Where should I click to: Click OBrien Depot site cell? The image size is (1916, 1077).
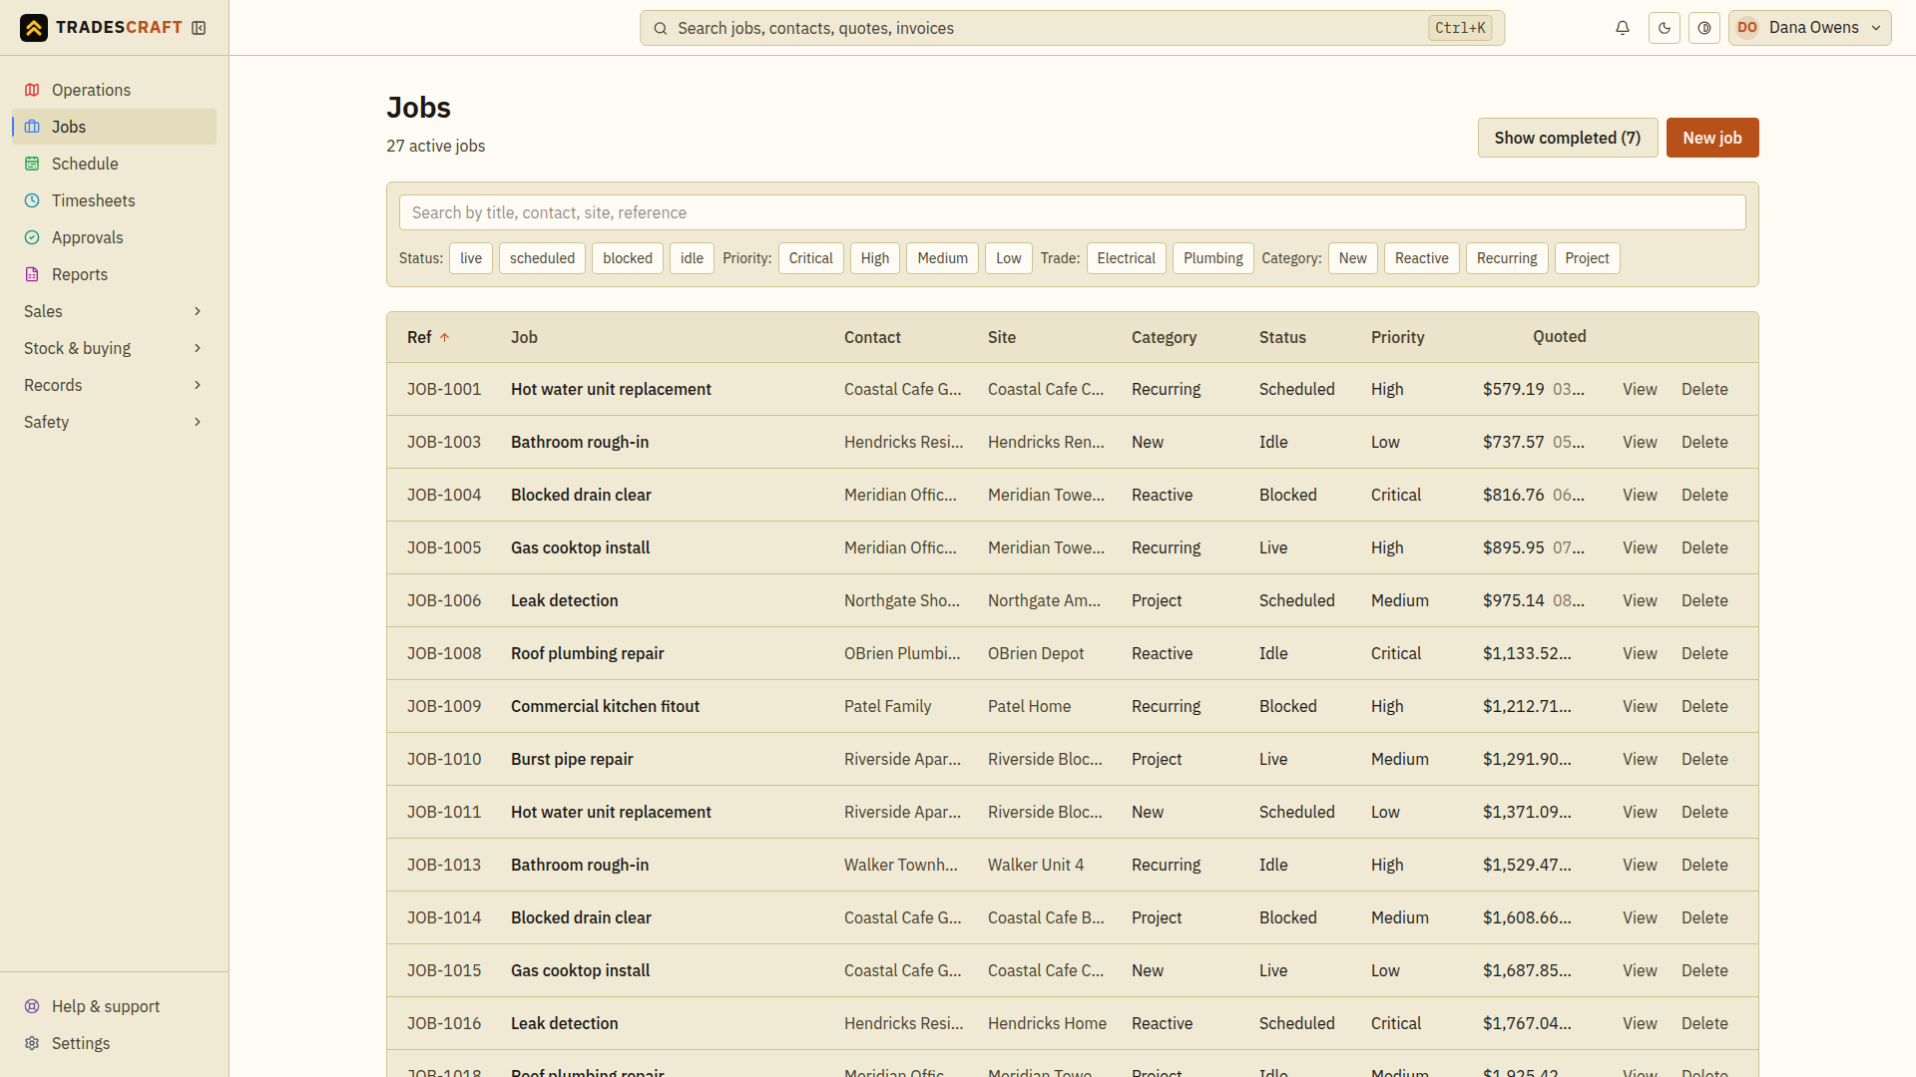click(1036, 653)
